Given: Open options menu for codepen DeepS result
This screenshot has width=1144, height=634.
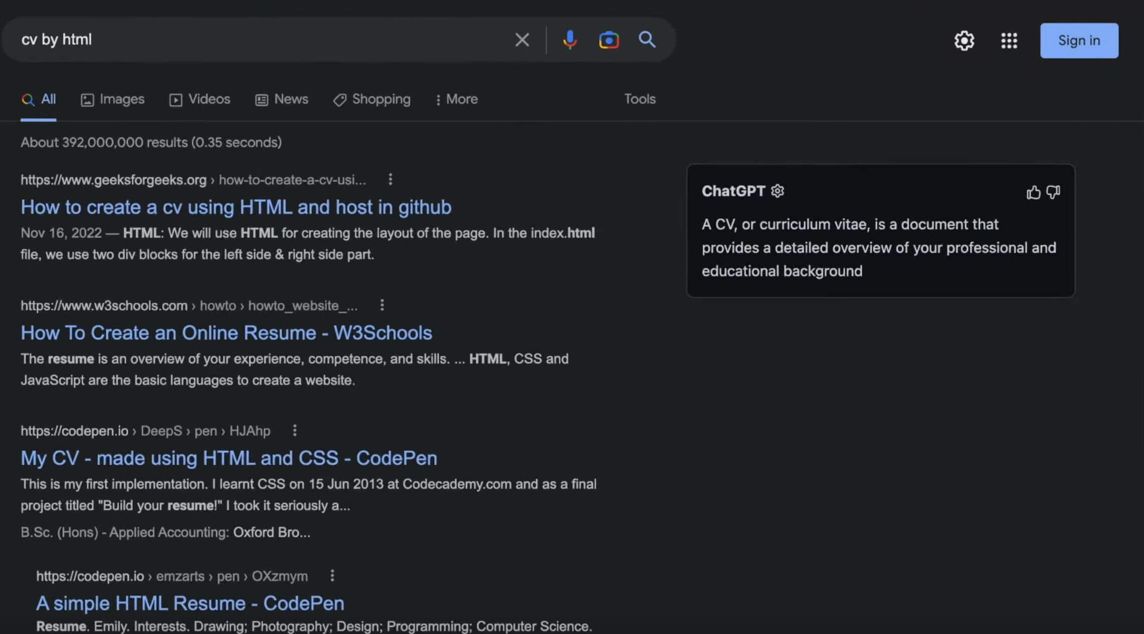Looking at the screenshot, I should click(x=294, y=430).
